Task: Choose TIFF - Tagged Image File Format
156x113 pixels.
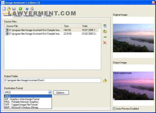Action: 28,105
